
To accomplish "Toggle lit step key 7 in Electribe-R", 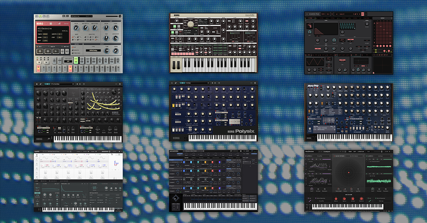I will pyautogui.click(x=70, y=69).
